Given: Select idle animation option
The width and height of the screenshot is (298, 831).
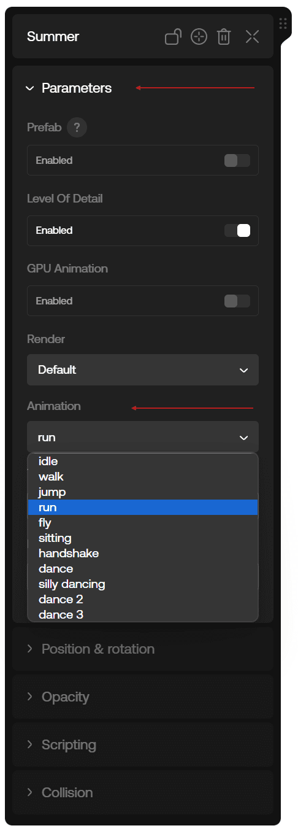Looking at the screenshot, I should [x=143, y=461].
